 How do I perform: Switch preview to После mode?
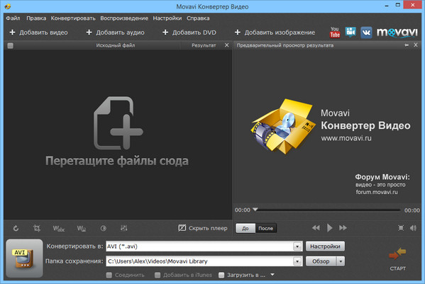(265, 228)
